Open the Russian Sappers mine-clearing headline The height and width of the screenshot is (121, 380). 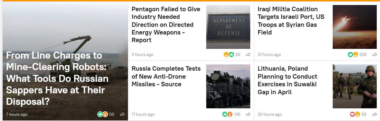click(57, 79)
